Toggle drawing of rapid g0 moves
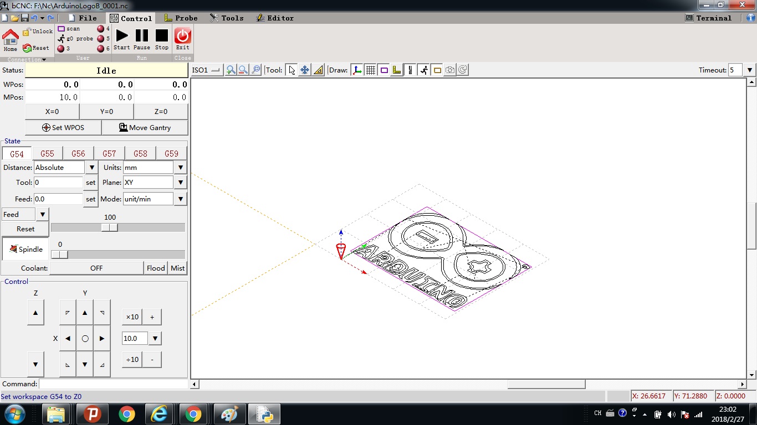This screenshot has width=757, height=425. coord(424,70)
